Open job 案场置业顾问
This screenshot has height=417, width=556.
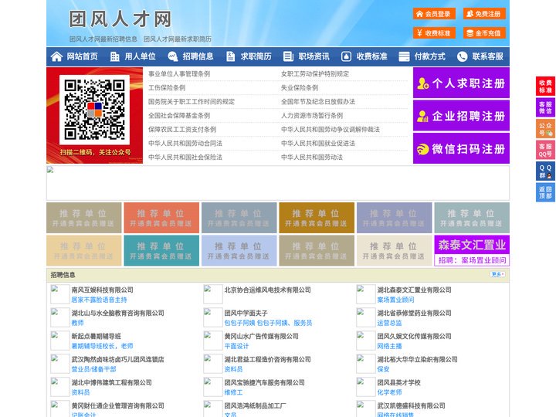[395, 300]
